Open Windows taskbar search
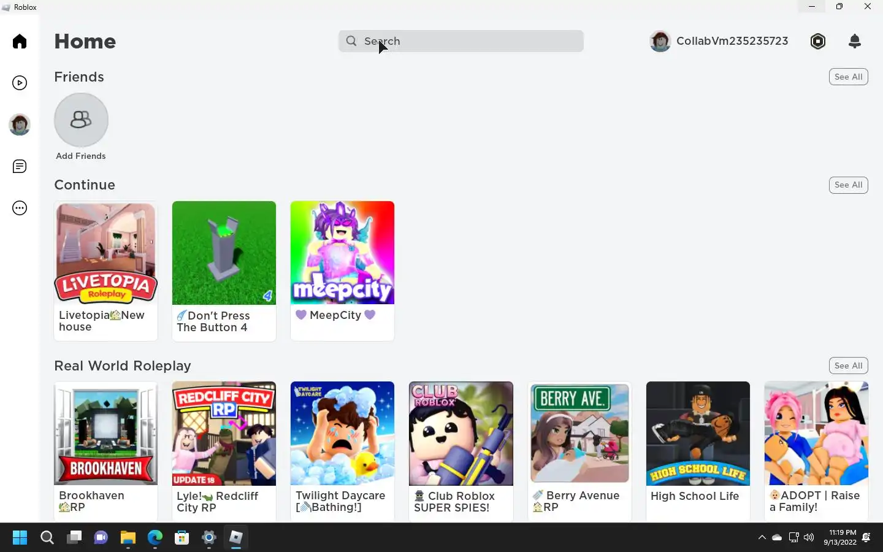This screenshot has height=552, width=883. pos(47,538)
